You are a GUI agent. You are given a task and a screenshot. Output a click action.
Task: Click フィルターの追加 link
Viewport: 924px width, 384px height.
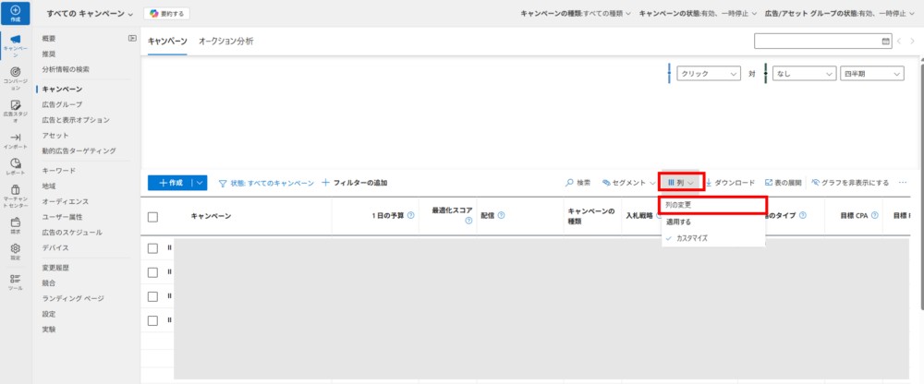coord(354,183)
